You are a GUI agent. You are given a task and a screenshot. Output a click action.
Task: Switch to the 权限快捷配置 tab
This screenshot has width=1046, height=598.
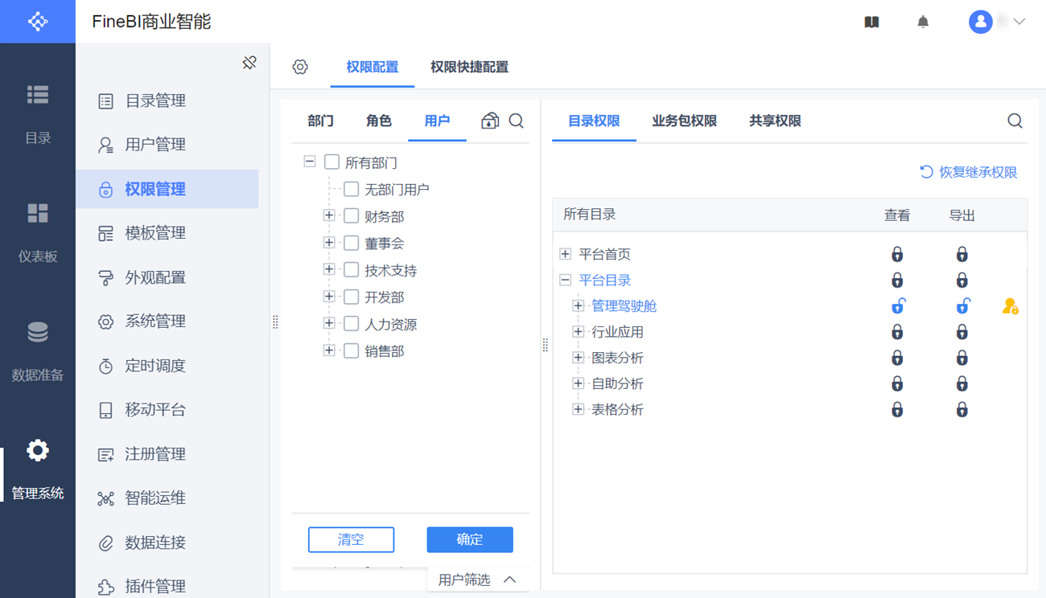tap(469, 67)
